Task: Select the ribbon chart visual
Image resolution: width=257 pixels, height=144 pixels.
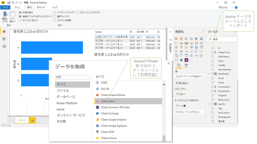Action: click(x=201, y=43)
